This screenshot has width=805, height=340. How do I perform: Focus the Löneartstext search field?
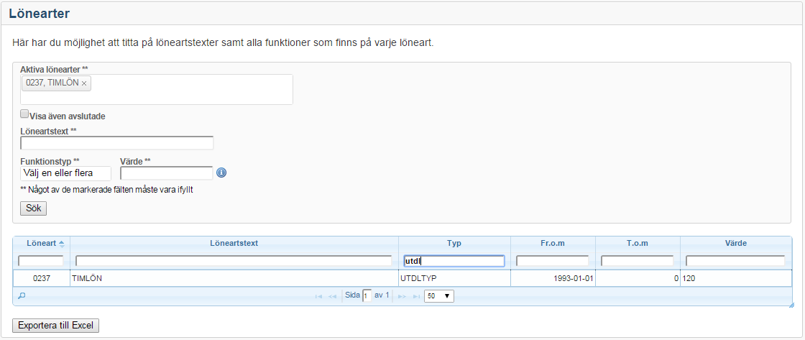coord(116,143)
